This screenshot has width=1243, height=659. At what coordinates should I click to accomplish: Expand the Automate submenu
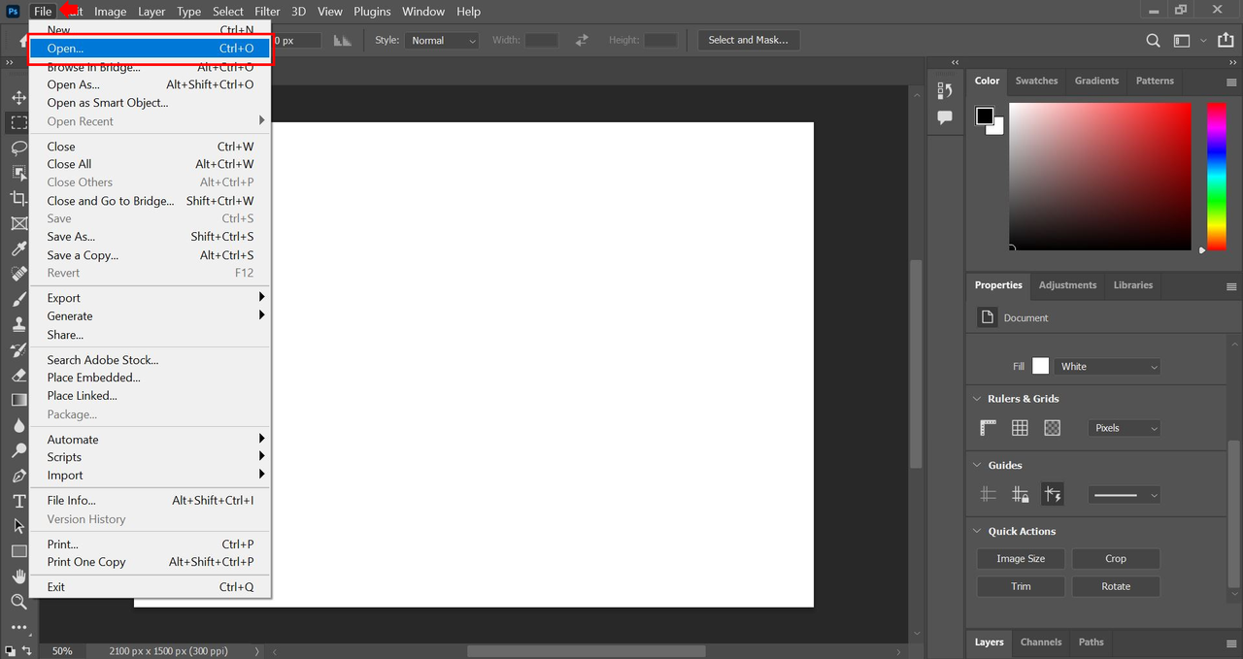150,440
